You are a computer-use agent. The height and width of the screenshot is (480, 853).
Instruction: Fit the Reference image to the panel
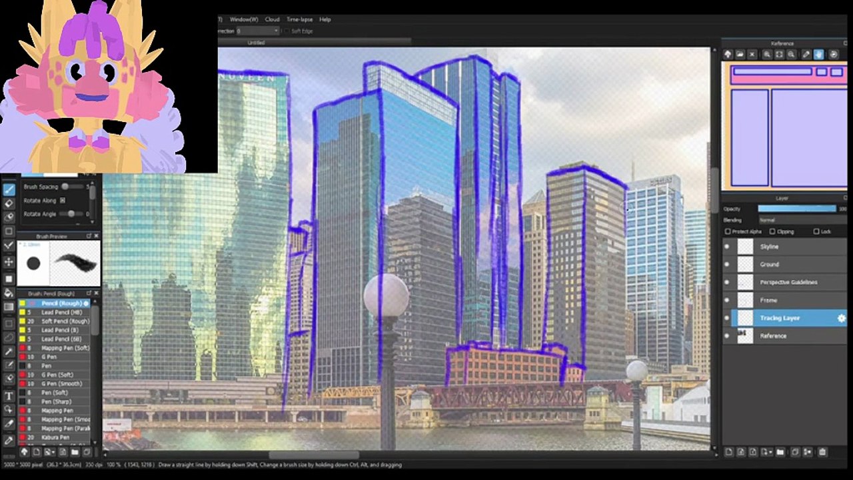(x=779, y=54)
